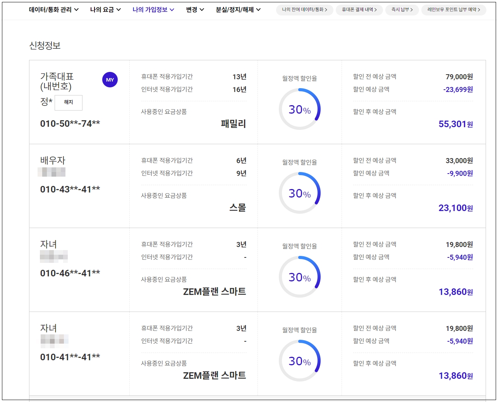Click the 스몰 plan name for 배우자
The image size is (498, 402).
pos(237,208)
